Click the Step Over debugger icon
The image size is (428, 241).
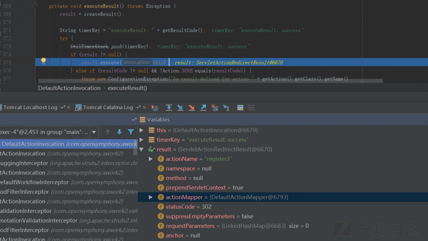click(x=169, y=108)
